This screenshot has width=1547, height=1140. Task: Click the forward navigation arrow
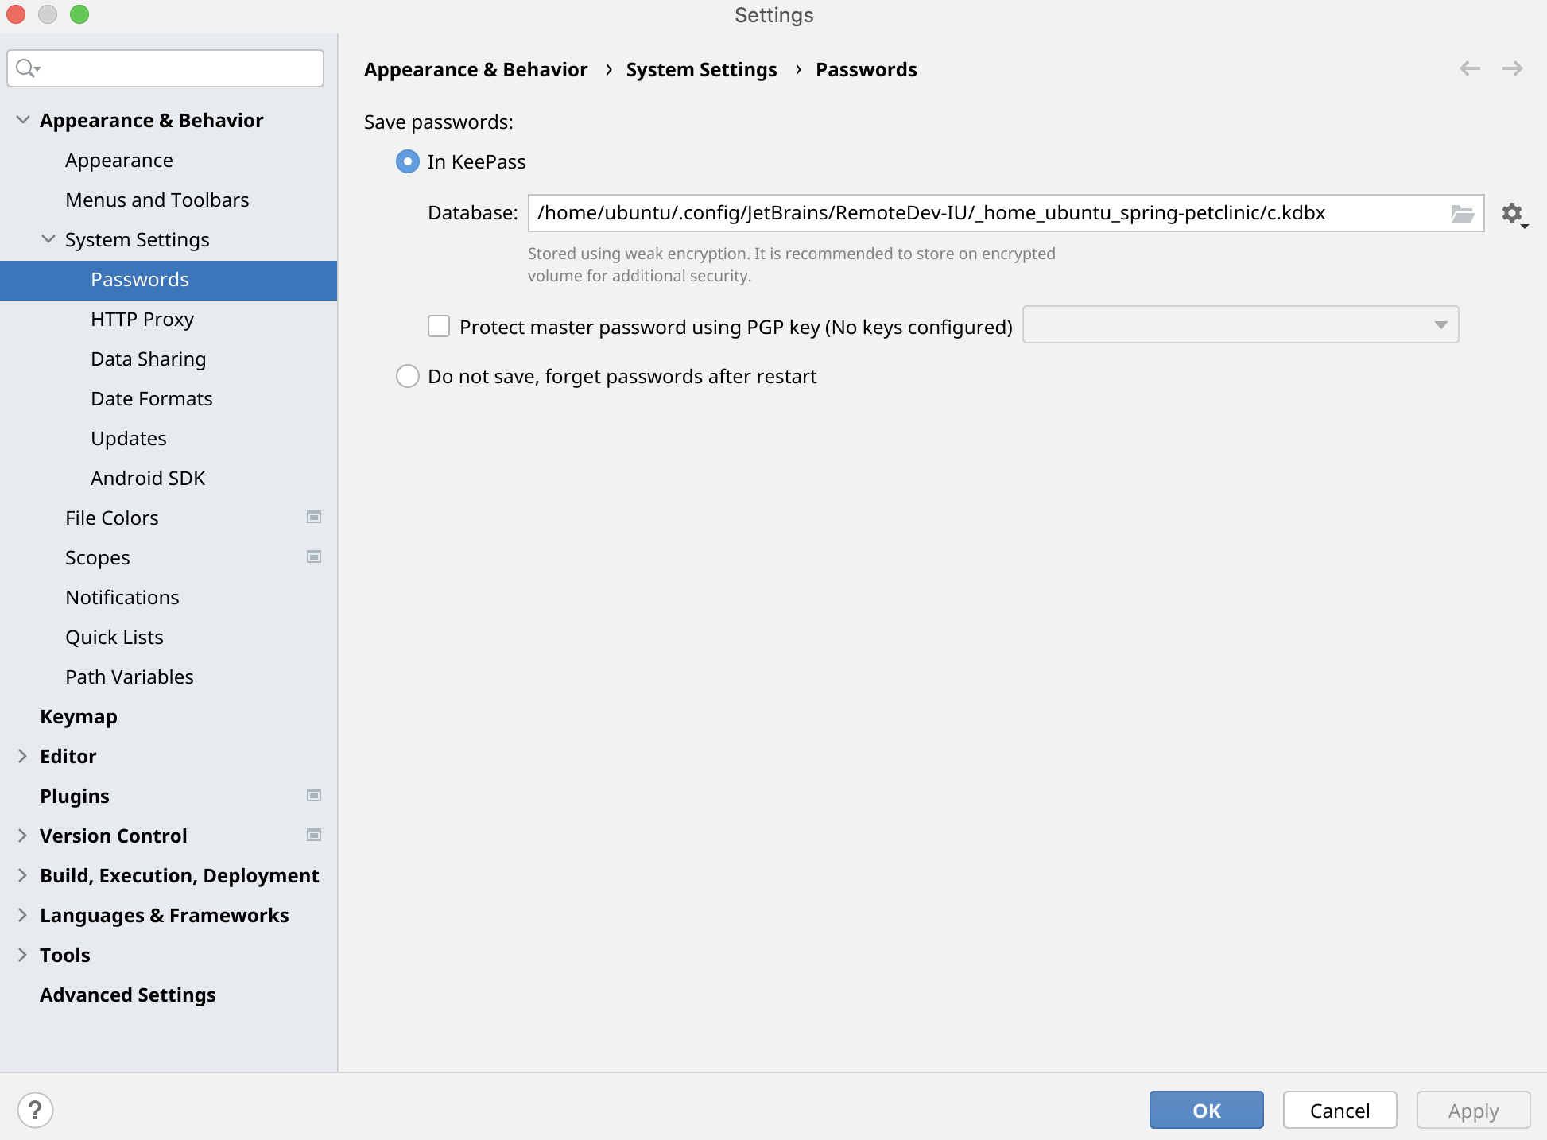click(x=1513, y=68)
